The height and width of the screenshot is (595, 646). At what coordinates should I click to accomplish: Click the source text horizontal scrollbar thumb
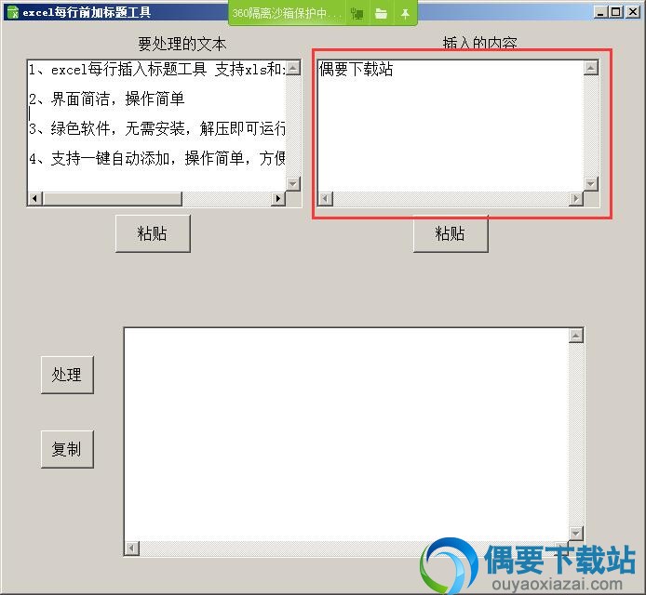click(112, 199)
